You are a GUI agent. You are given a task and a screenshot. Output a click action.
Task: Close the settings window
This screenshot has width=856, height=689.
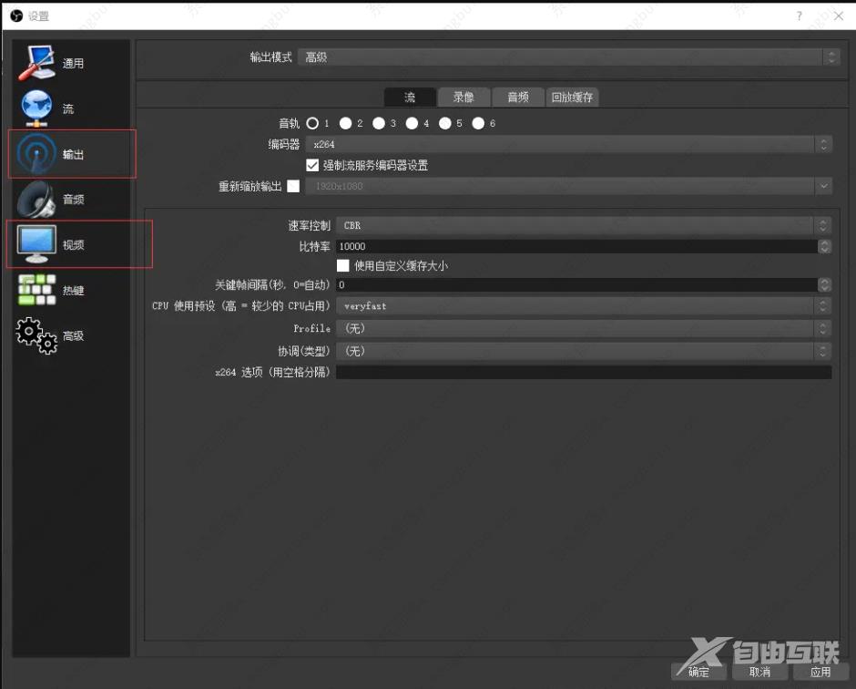point(839,15)
